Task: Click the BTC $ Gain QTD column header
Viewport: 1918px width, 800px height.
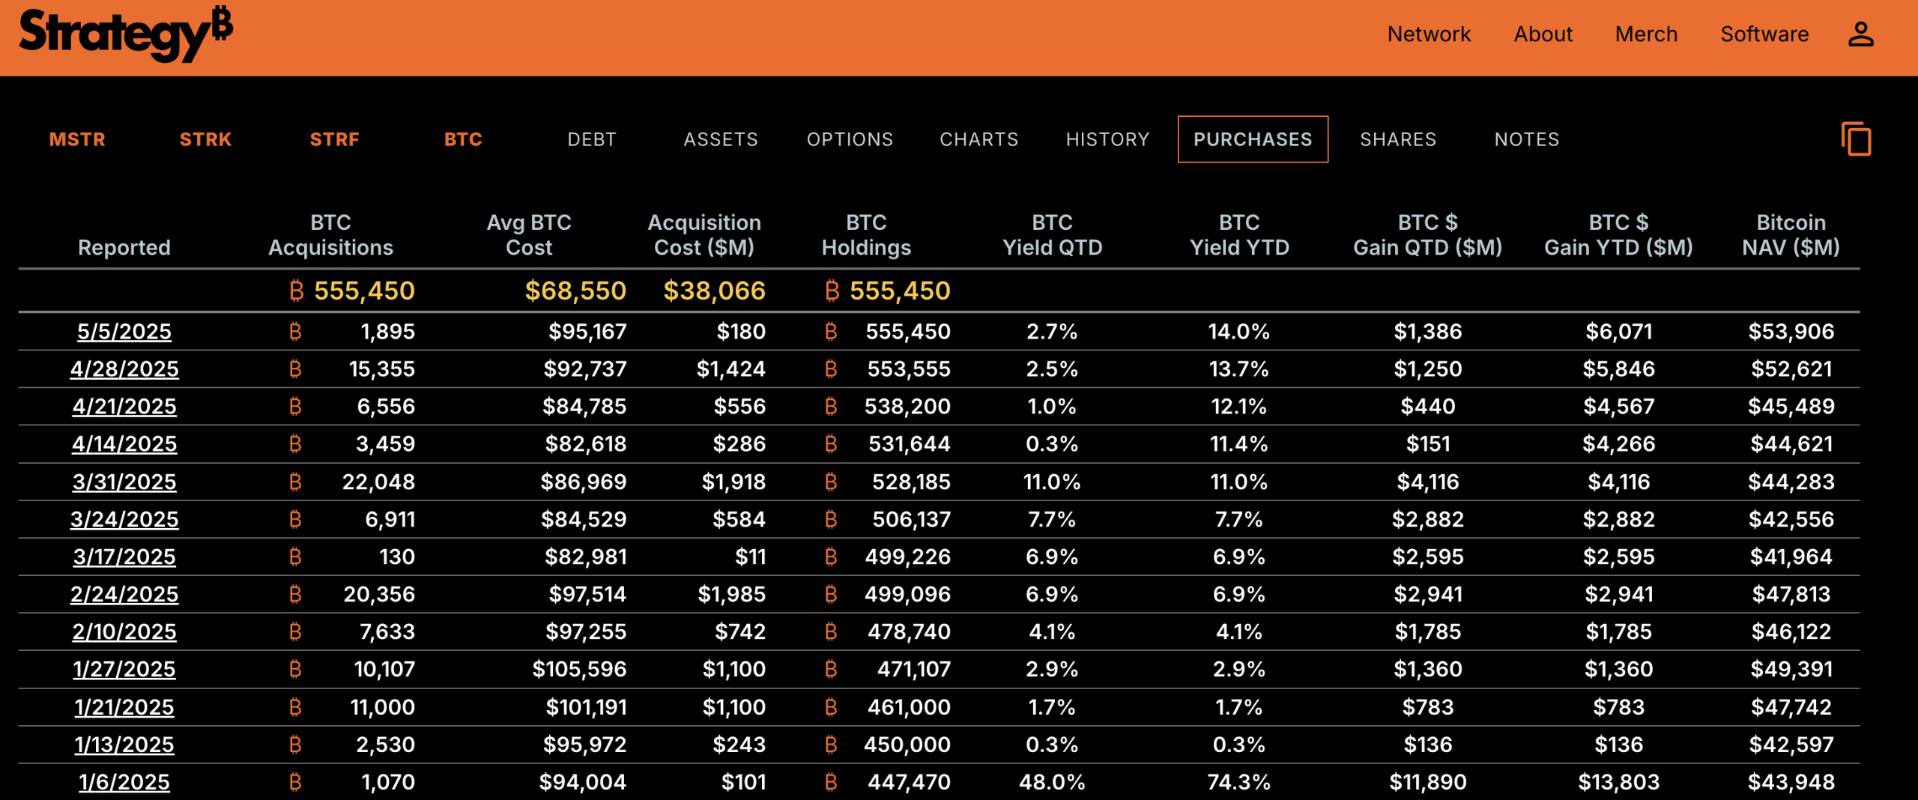Action: [1427, 234]
